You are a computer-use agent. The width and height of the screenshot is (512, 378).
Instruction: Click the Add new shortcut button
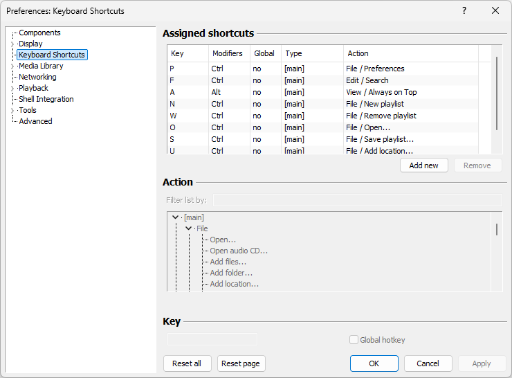[x=423, y=165]
